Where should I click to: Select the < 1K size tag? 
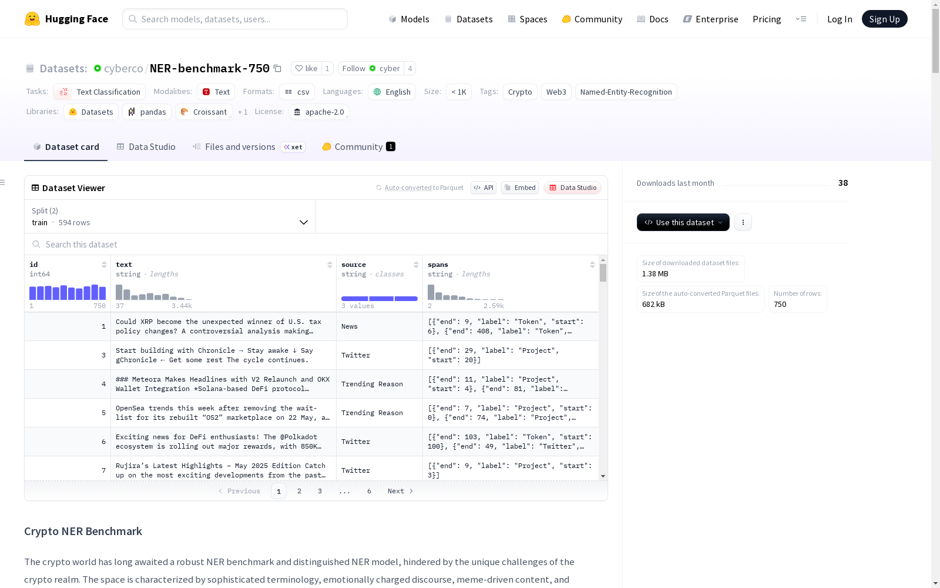point(459,92)
